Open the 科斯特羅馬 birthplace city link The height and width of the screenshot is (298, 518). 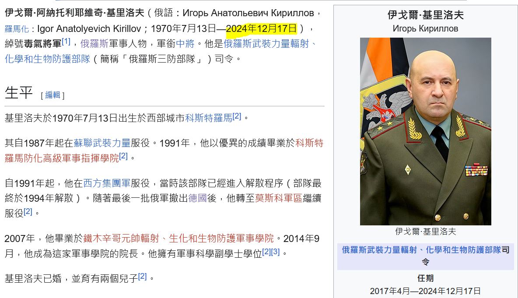208,118
